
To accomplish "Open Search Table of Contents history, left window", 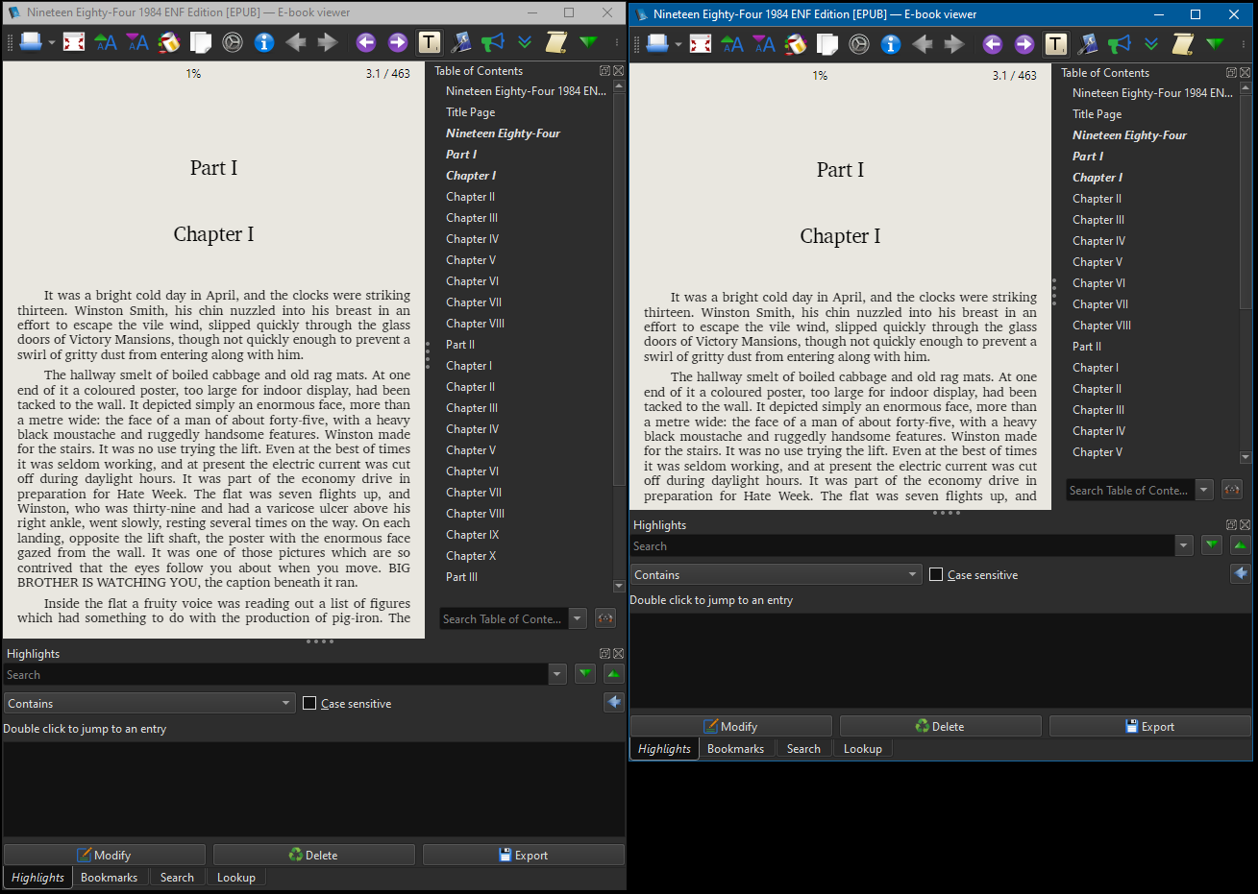I will point(578,618).
